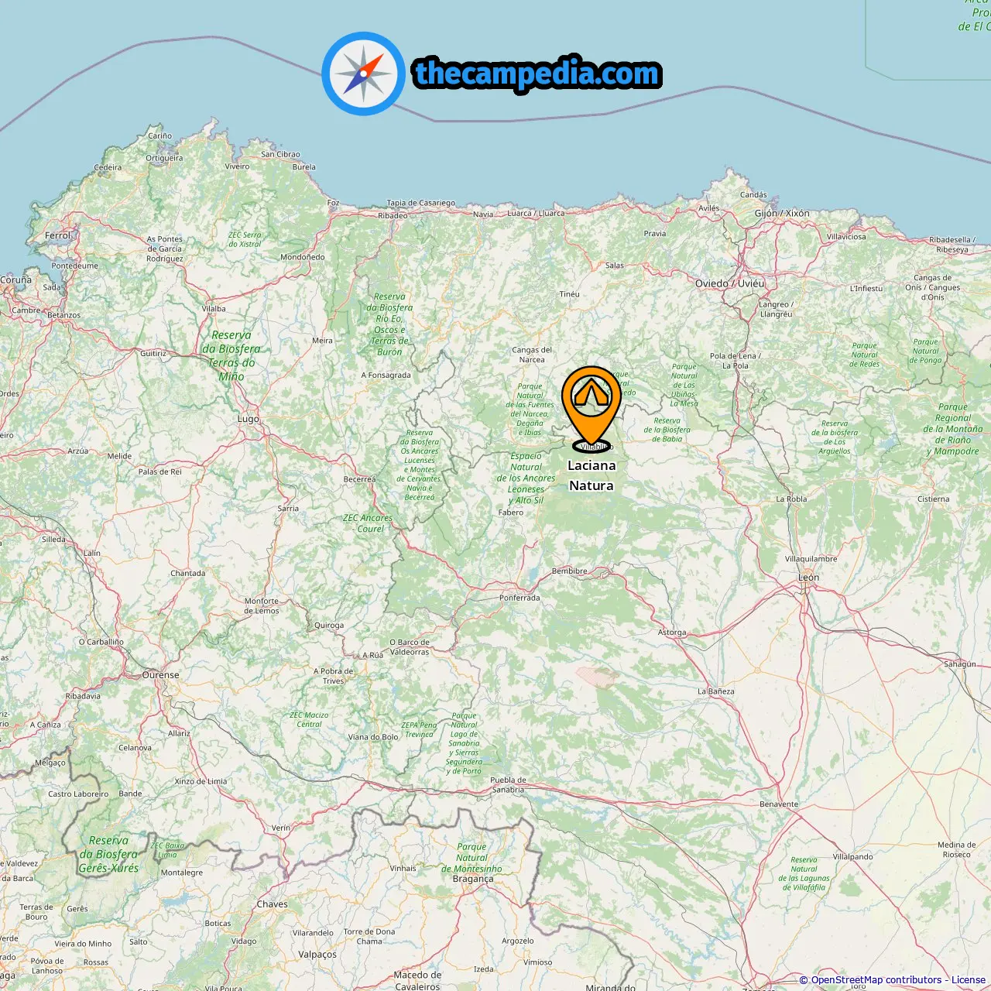The height and width of the screenshot is (991, 991).
Task: Click the Astorga town label
Action: (x=672, y=633)
